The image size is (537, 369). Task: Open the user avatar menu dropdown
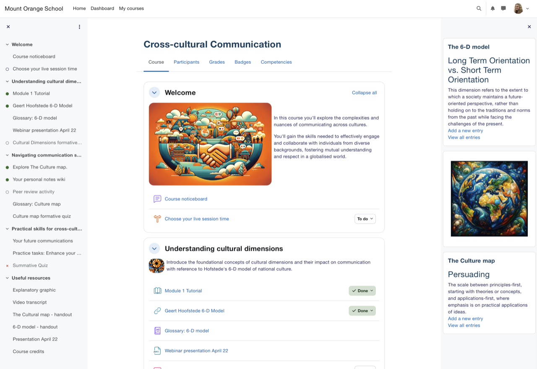tap(521, 8)
